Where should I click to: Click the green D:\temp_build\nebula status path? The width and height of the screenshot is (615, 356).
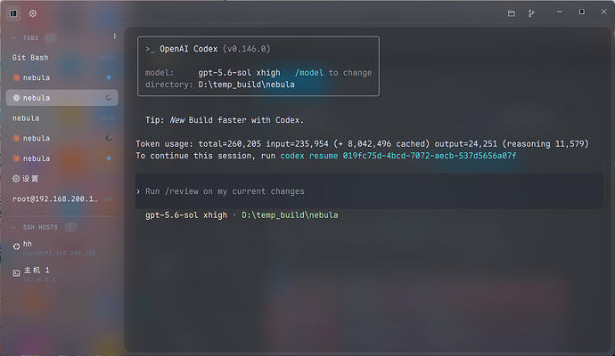coord(290,215)
